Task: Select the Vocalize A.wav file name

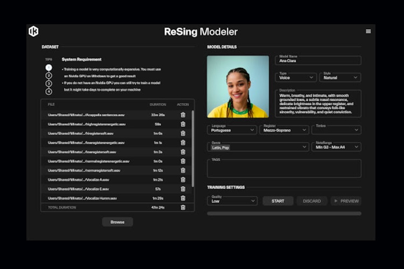Action: (78, 180)
